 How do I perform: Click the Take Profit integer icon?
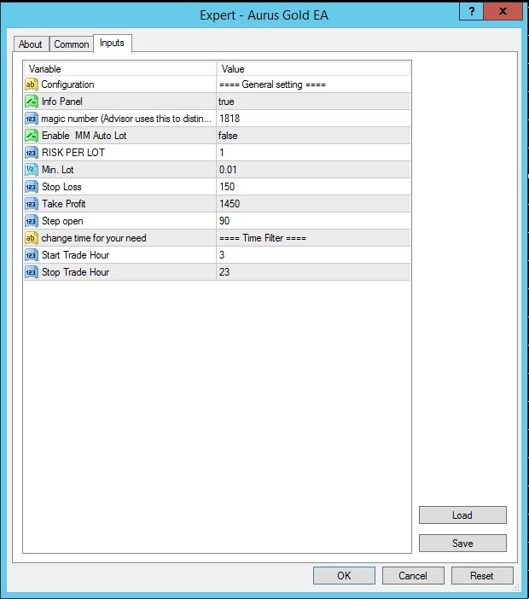tap(32, 204)
